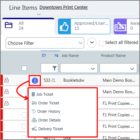The width and height of the screenshot is (140, 140).
Task: Click the purple Awaiting payment icon
Action: click(120, 27)
